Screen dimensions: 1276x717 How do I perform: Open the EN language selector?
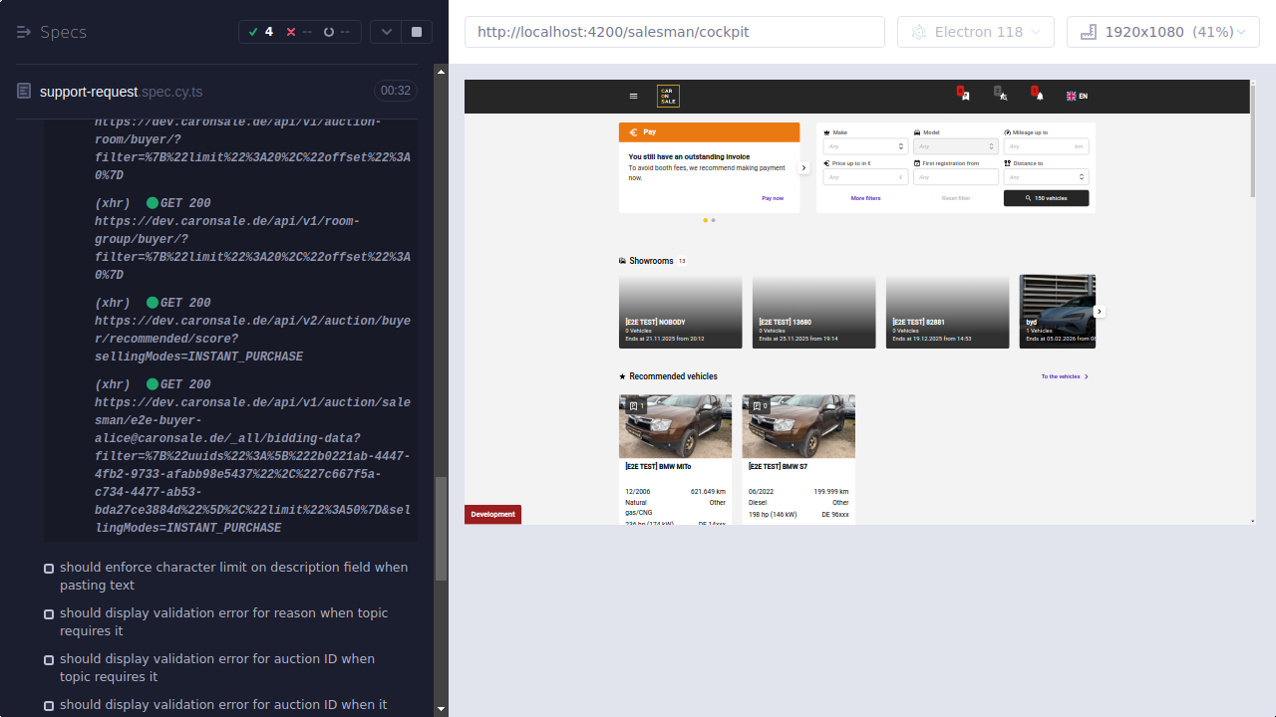pyautogui.click(x=1077, y=96)
